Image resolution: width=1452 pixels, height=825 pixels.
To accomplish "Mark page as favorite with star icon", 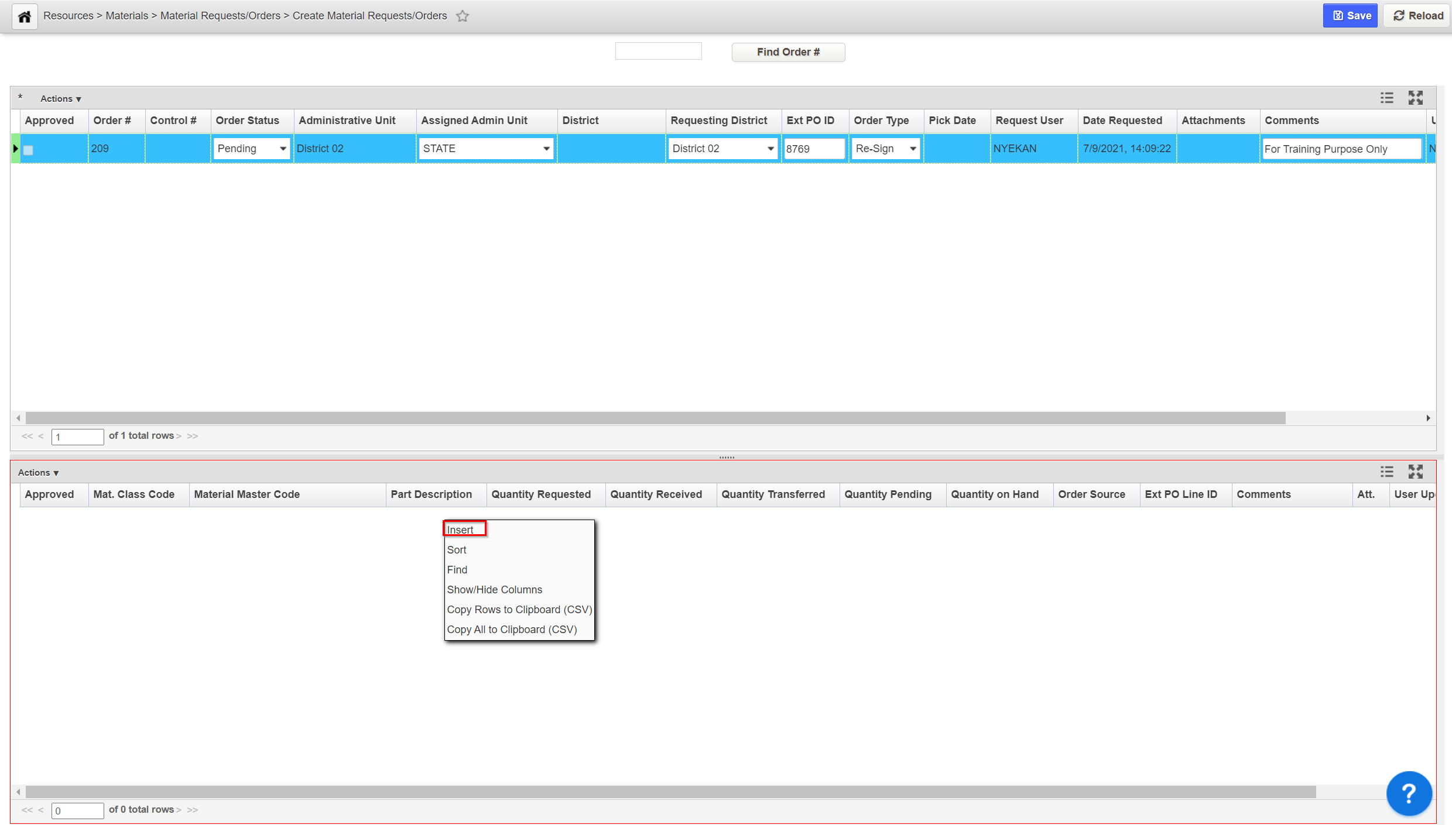I will coord(463,16).
